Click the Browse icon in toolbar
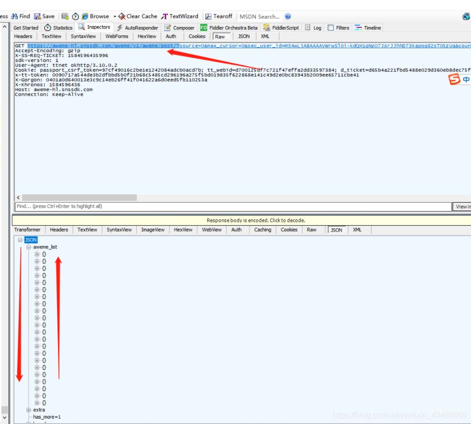The image size is (471, 424). coord(85,16)
